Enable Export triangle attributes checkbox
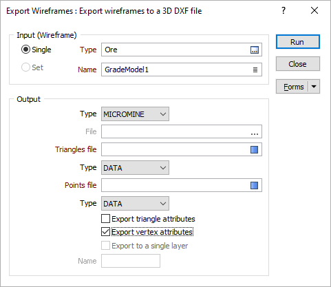Viewport: 331px width, 287px height. [105, 219]
